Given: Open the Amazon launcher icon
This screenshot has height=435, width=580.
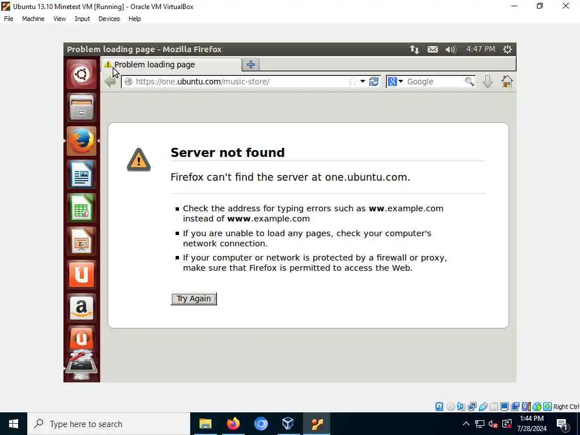Looking at the screenshot, I should (82, 308).
